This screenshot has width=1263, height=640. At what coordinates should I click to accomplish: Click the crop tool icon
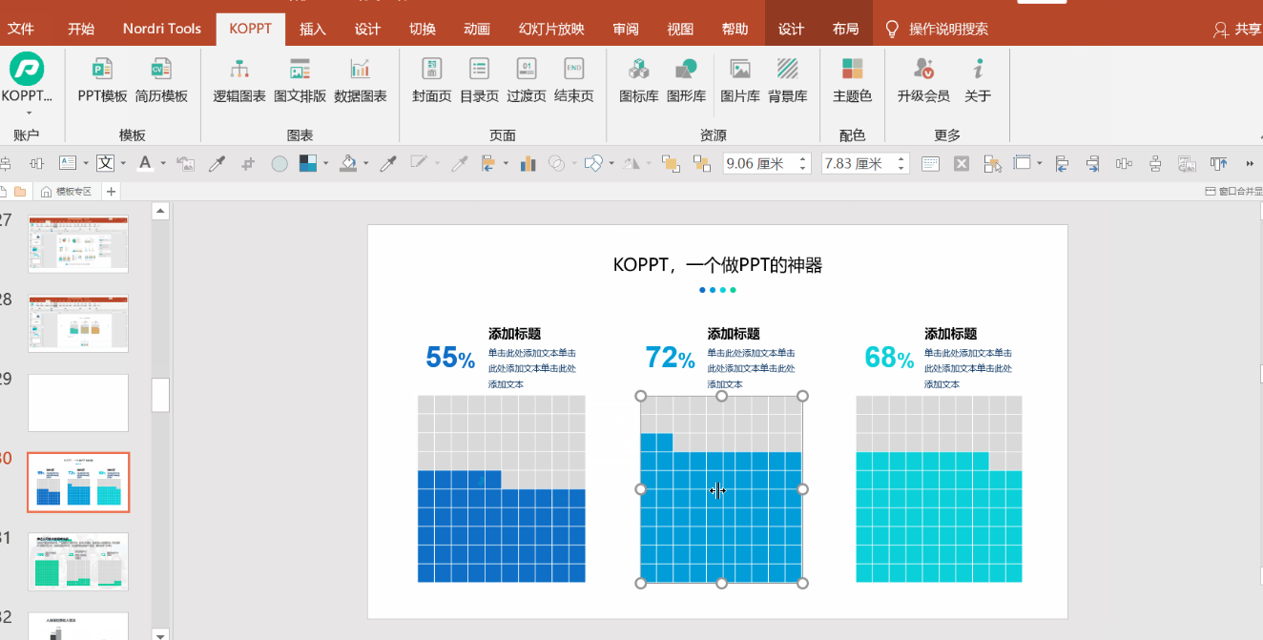click(x=247, y=164)
